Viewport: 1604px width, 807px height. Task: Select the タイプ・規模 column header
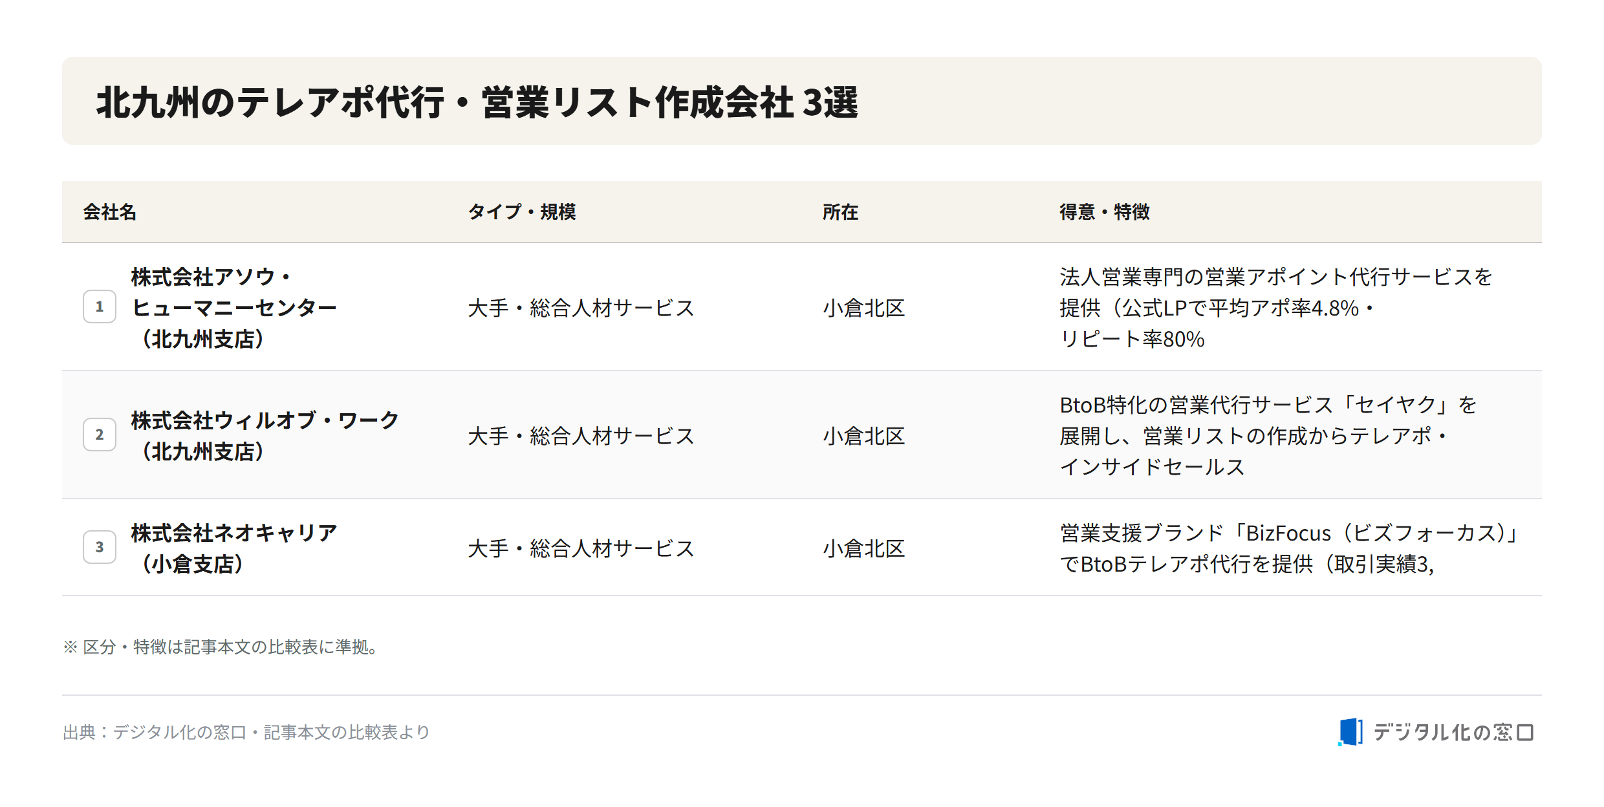coord(522,211)
